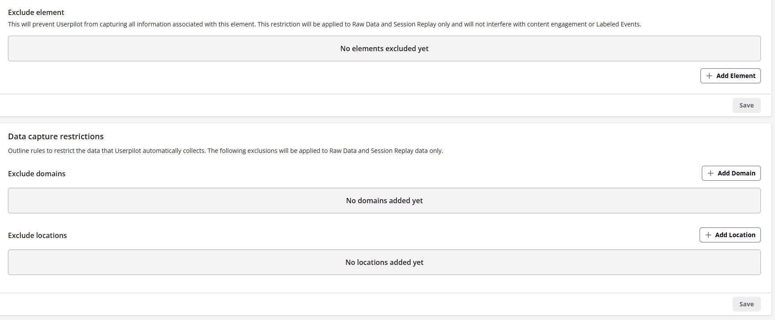Save the Data capture restrictions section
The height and width of the screenshot is (320, 775).
746,304
